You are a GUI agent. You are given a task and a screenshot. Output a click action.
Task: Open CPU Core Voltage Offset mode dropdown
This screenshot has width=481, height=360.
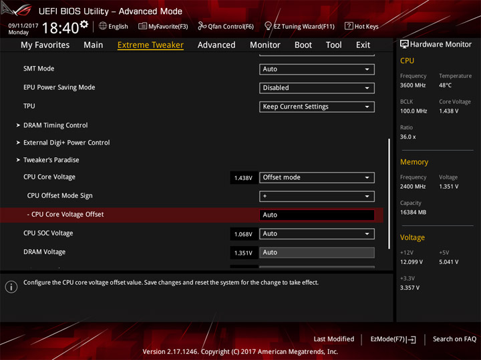[x=317, y=177]
